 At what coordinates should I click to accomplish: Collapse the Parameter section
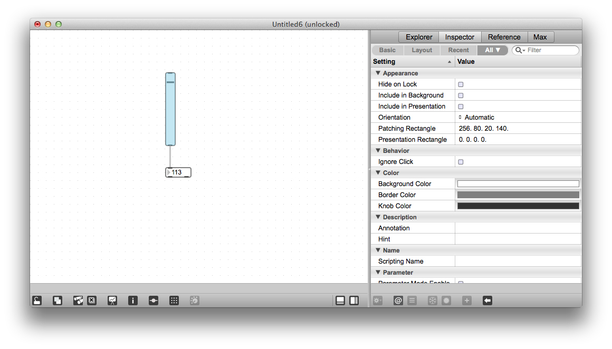tap(378, 272)
